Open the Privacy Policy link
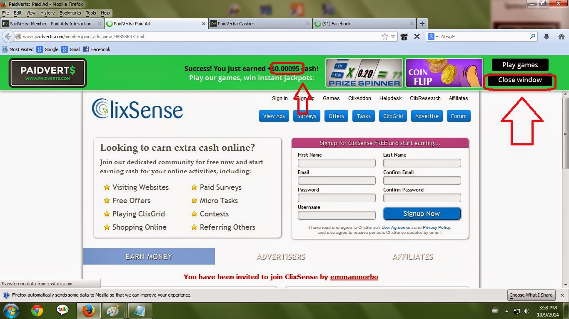Image resolution: width=569 pixels, height=319 pixels. point(436,228)
